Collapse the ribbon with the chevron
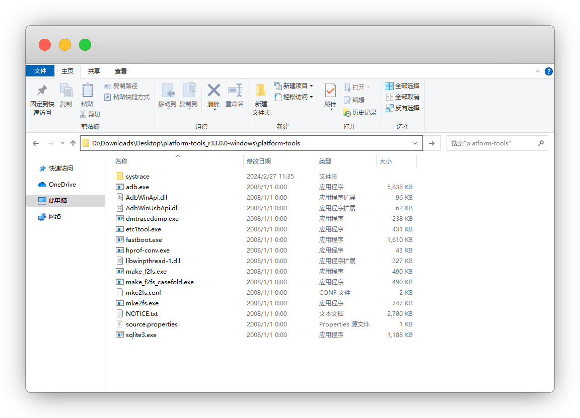 pos(538,71)
